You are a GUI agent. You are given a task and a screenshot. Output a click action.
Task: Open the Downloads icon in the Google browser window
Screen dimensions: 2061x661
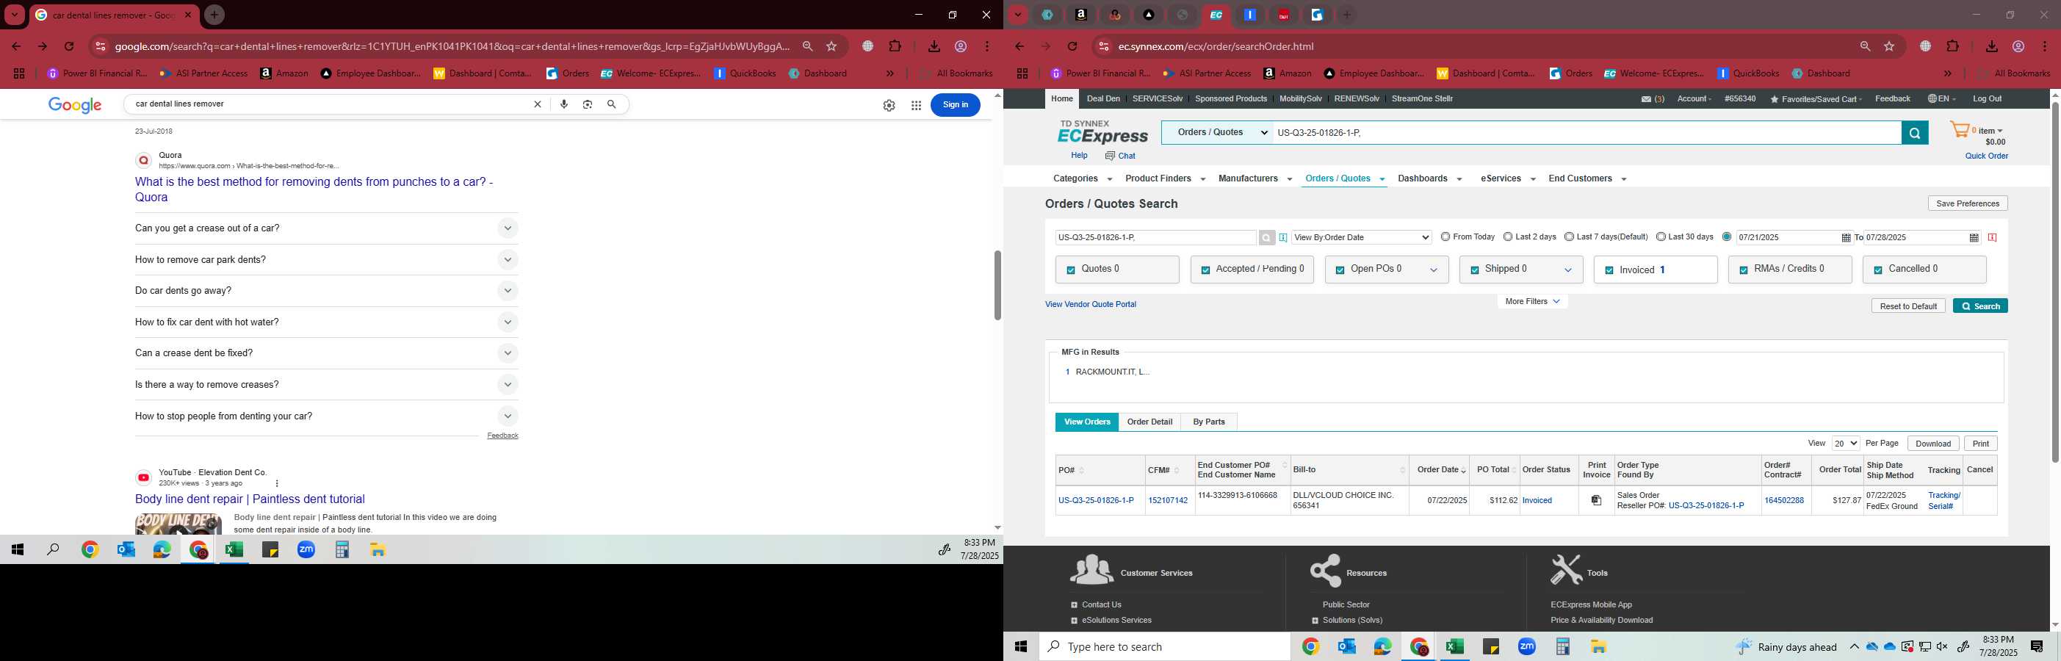click(x=934, y=46)
